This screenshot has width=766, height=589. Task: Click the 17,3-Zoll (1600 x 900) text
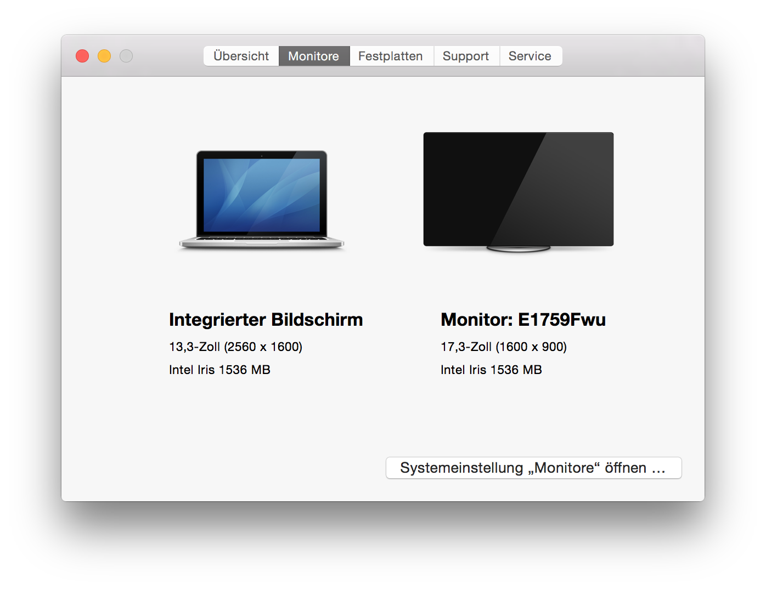pos(504,347)
